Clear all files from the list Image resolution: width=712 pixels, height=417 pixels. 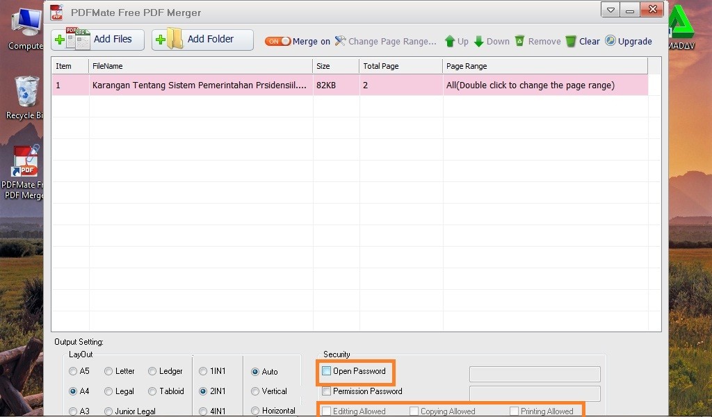pos(583,41)
